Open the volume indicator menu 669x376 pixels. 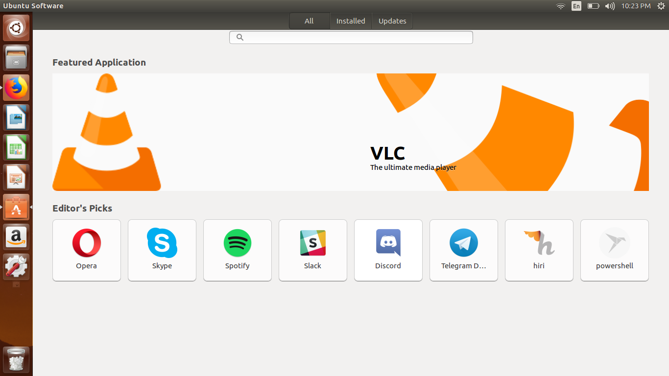609,6
